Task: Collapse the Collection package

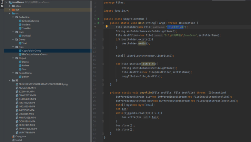Action: pyautogui.click(x=13, y=17)
